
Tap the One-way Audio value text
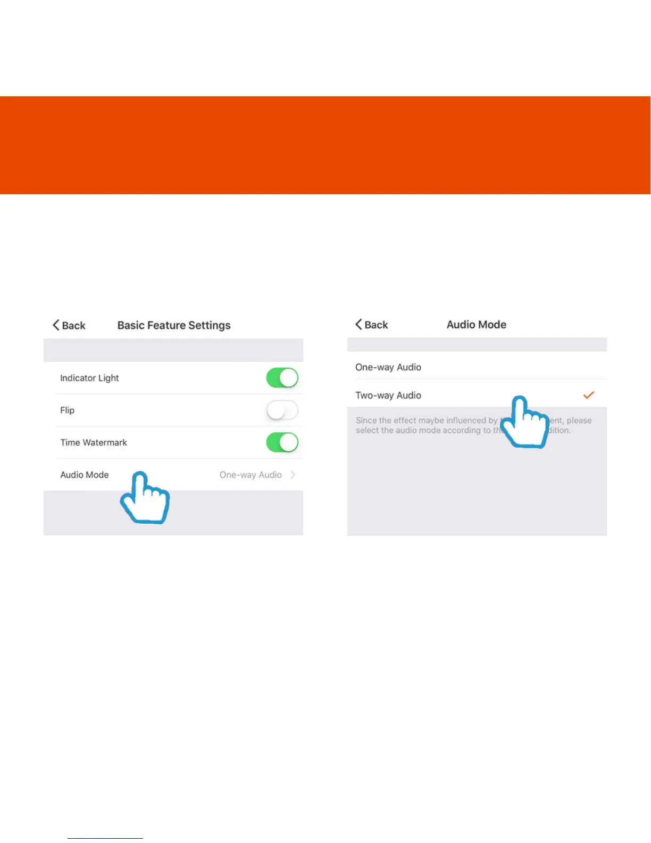click(251, 475)
